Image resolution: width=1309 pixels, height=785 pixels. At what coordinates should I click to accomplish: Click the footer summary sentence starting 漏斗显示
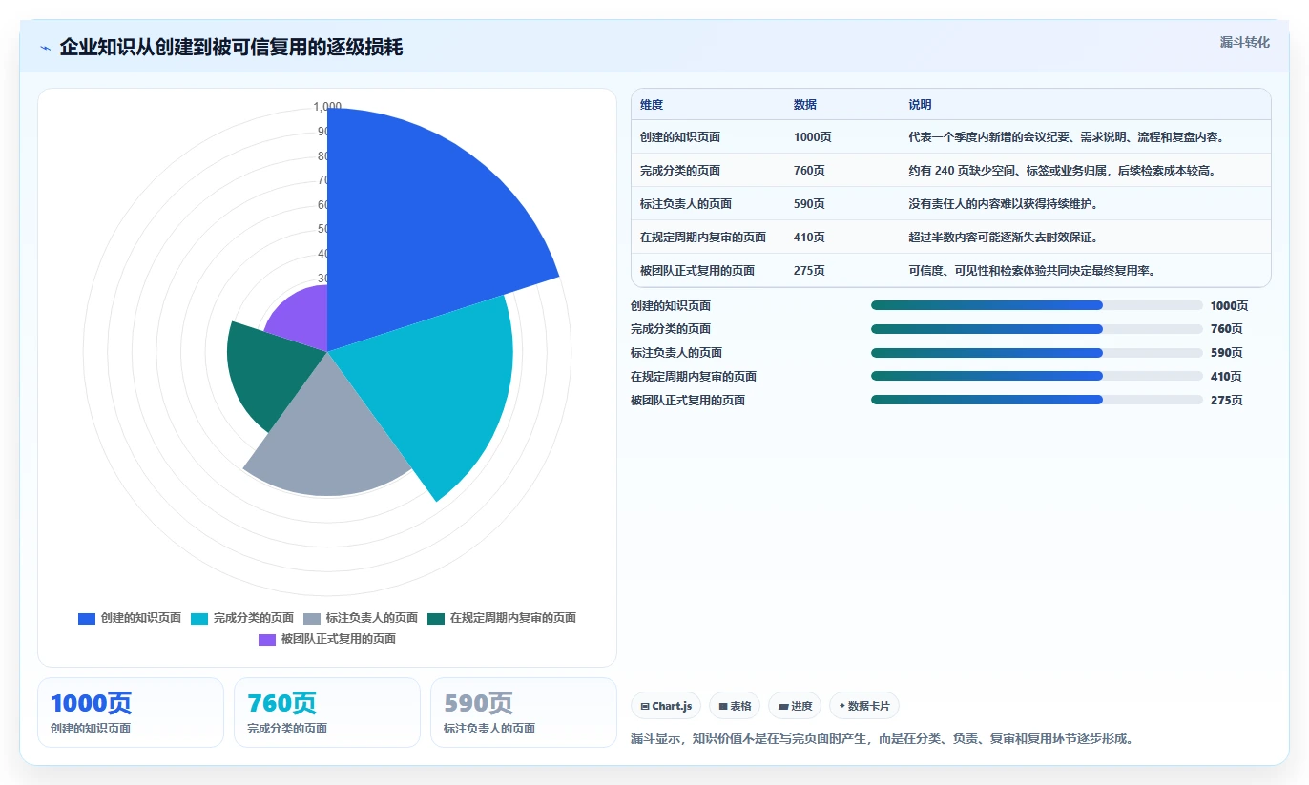[x=883, y=738]
